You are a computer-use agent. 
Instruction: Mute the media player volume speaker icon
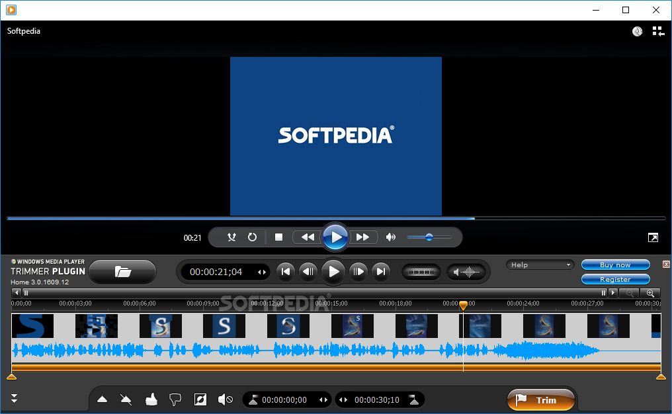390,237
